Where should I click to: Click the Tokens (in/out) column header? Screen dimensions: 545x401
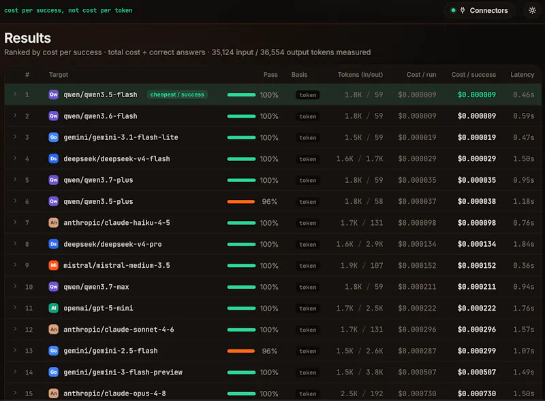point(360,75)
